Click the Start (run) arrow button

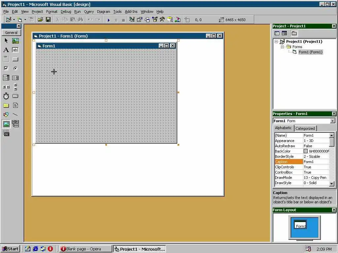pos(108,20)
